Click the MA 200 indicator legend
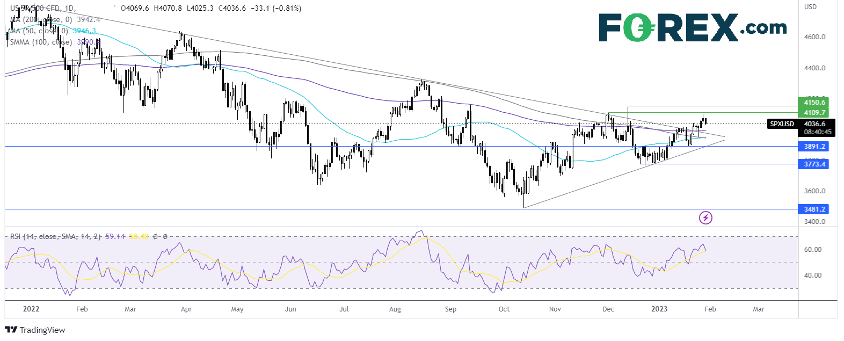844x341 pixels. 41,19
